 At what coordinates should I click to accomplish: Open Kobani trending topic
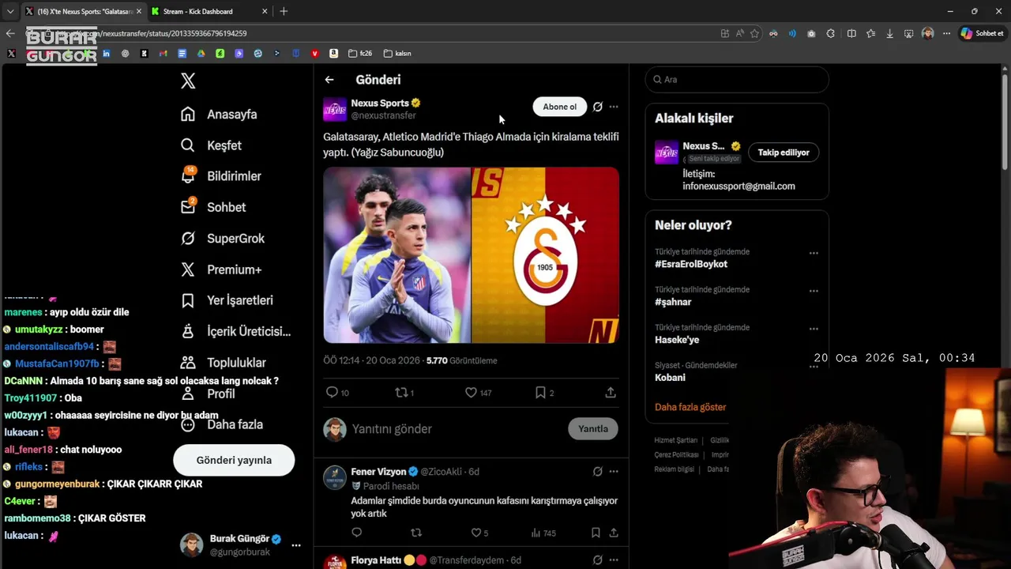[x=670, y=378]
